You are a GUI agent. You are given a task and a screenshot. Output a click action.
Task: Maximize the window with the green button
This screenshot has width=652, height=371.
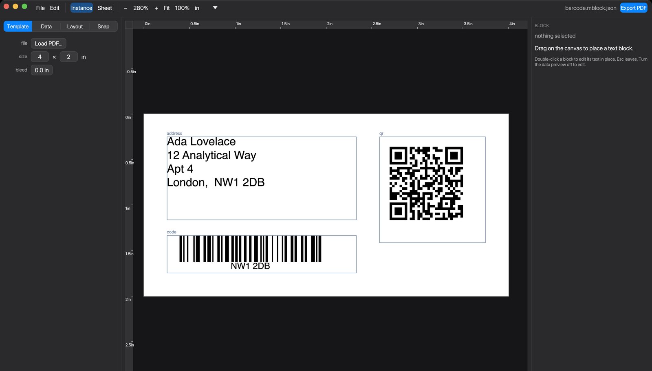(24, 7)
